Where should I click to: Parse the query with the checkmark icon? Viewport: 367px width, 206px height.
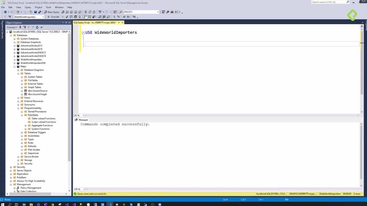67,17
